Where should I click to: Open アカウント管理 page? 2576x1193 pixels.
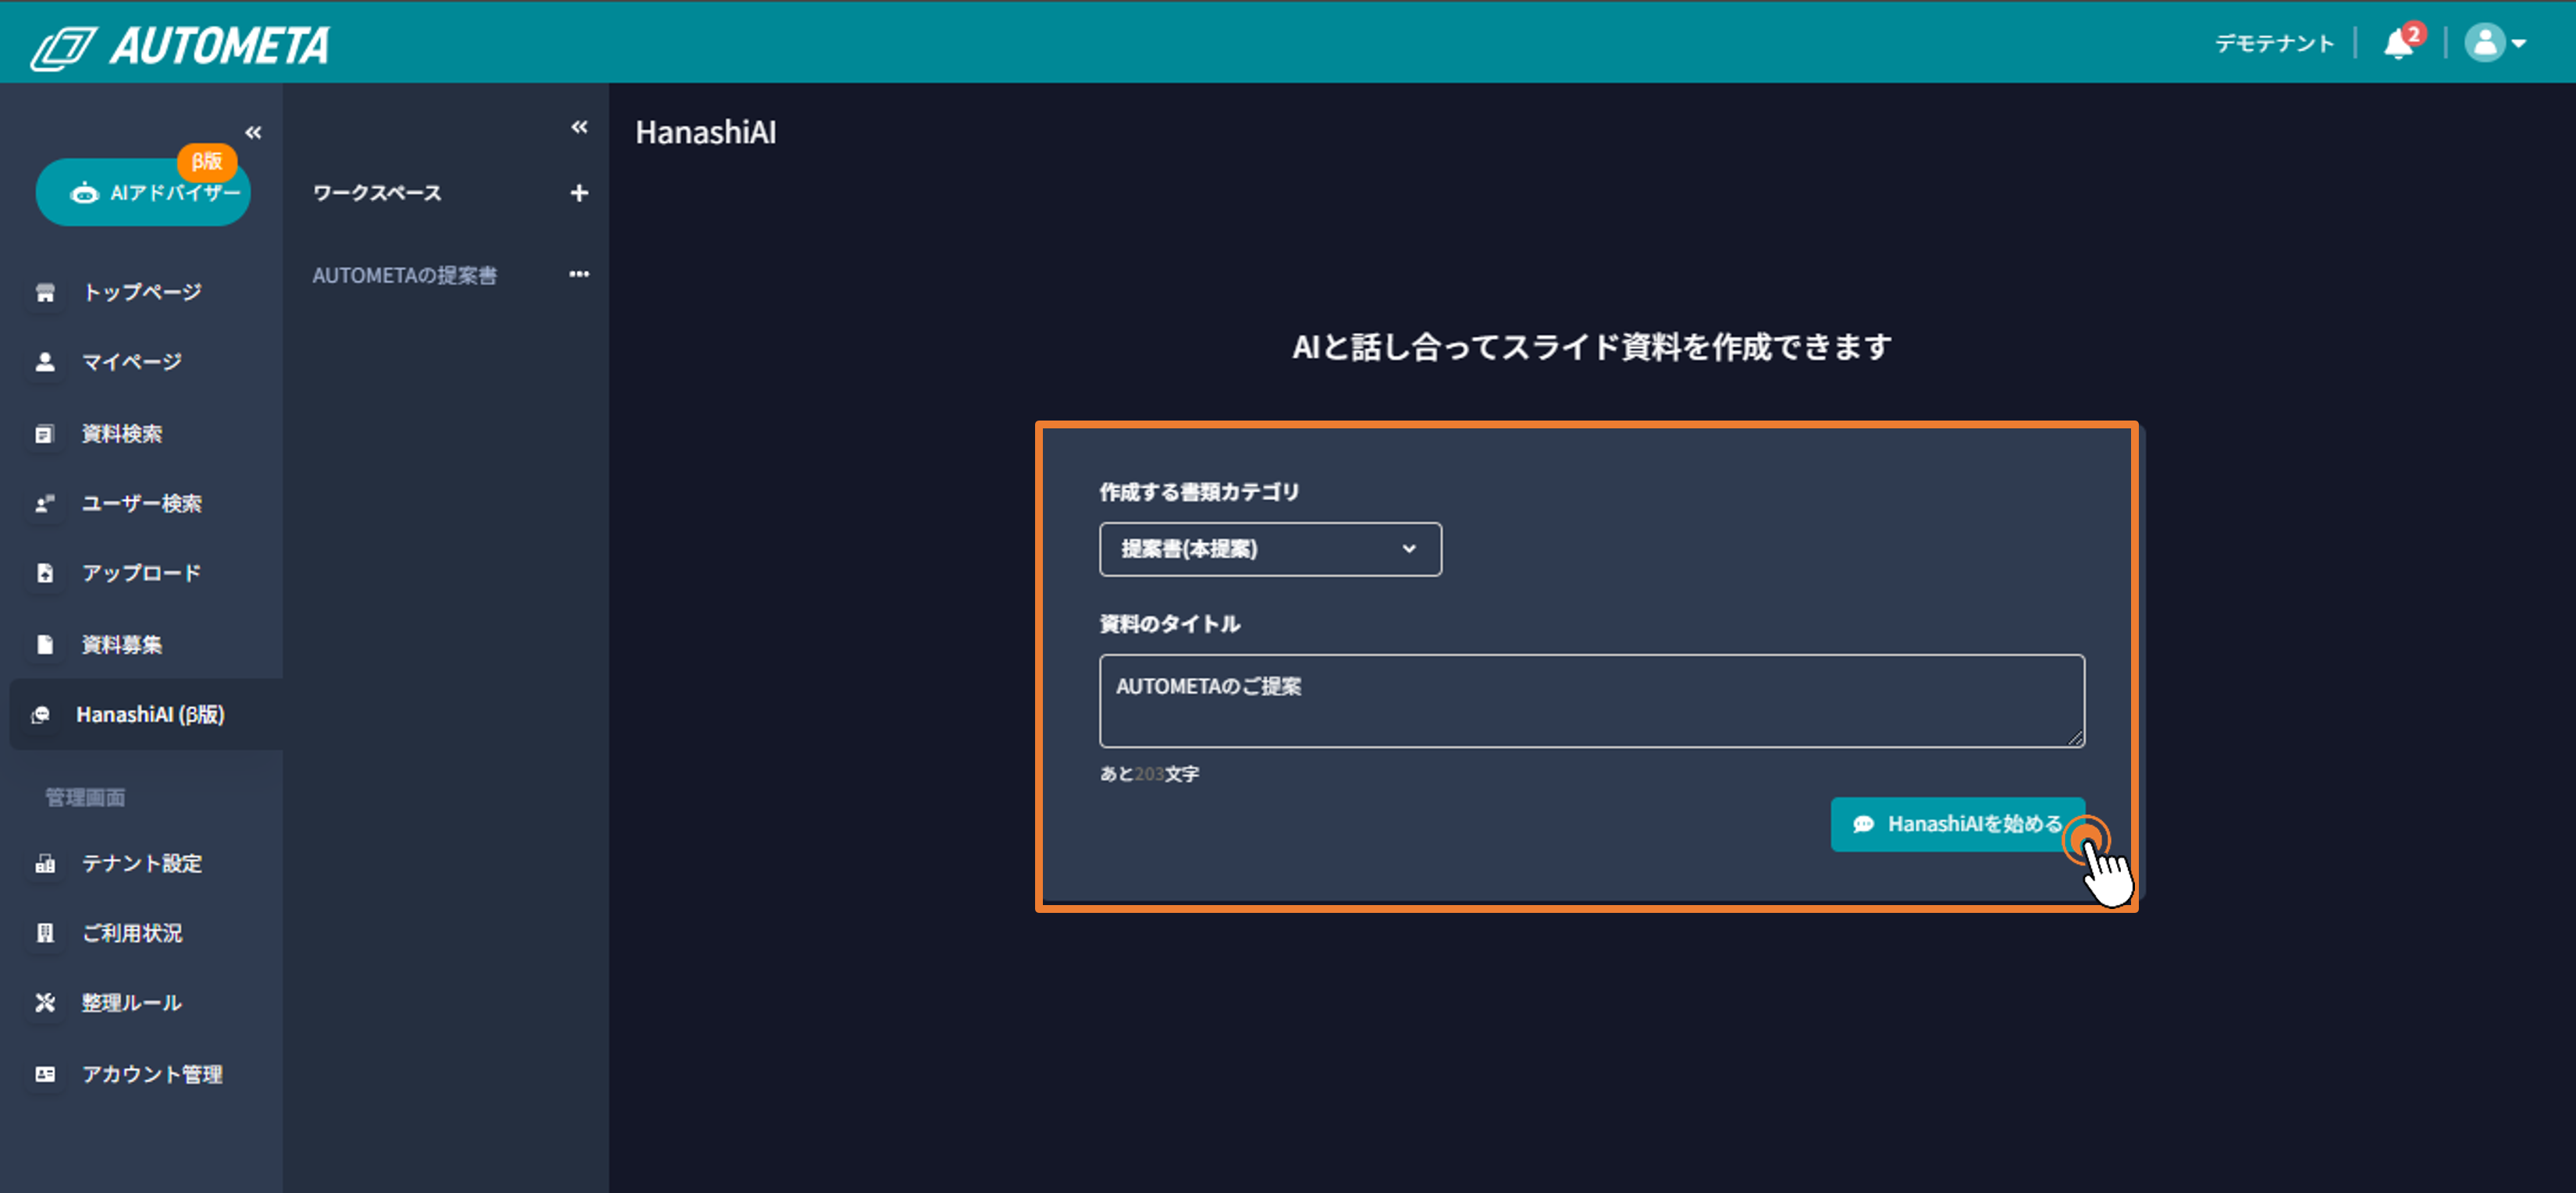[151, 1074]
